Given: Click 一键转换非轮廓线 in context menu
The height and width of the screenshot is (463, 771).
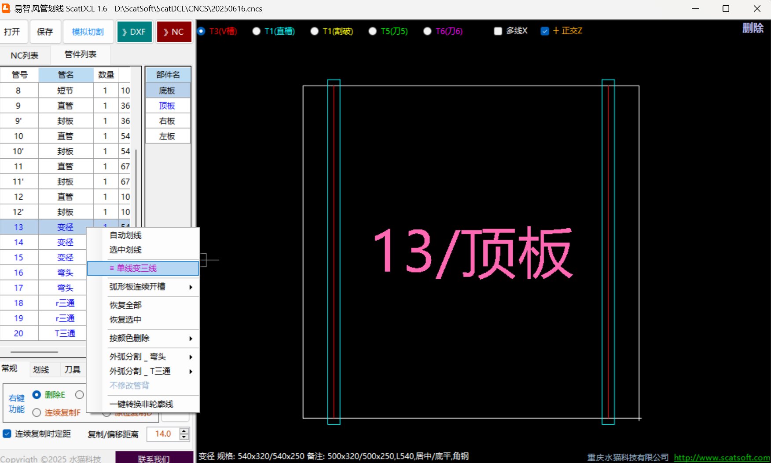Looking at the screenshot, I should (x=141, y=404).
